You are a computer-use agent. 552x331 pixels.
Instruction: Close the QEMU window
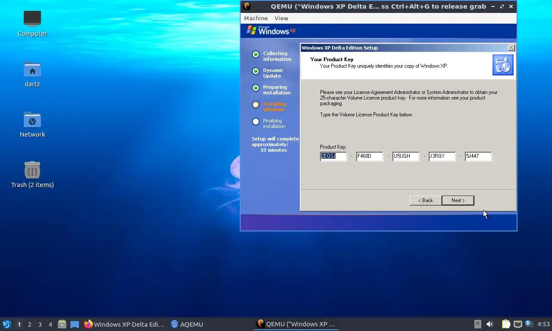(x=511, y=6)
